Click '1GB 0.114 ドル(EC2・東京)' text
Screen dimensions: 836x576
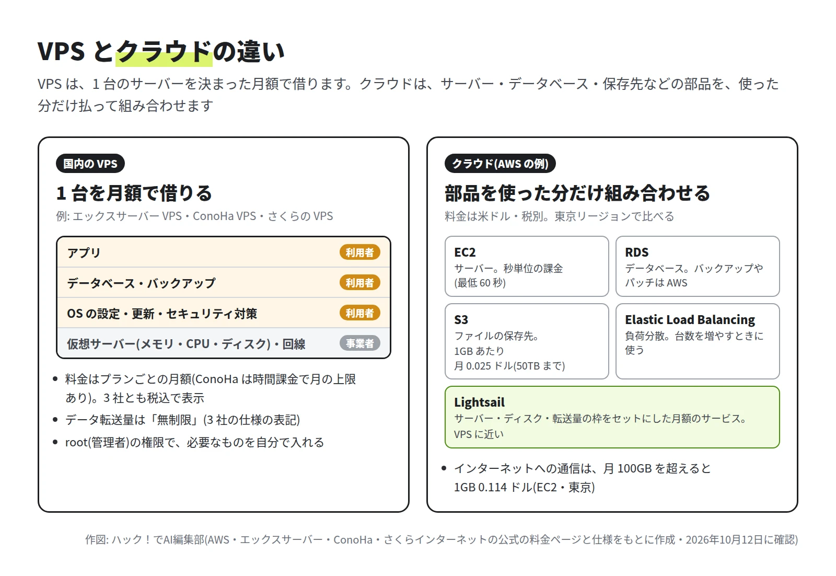point(525,487)
